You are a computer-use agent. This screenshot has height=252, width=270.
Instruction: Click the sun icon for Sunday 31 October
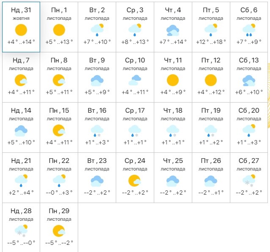pos(21,30)
